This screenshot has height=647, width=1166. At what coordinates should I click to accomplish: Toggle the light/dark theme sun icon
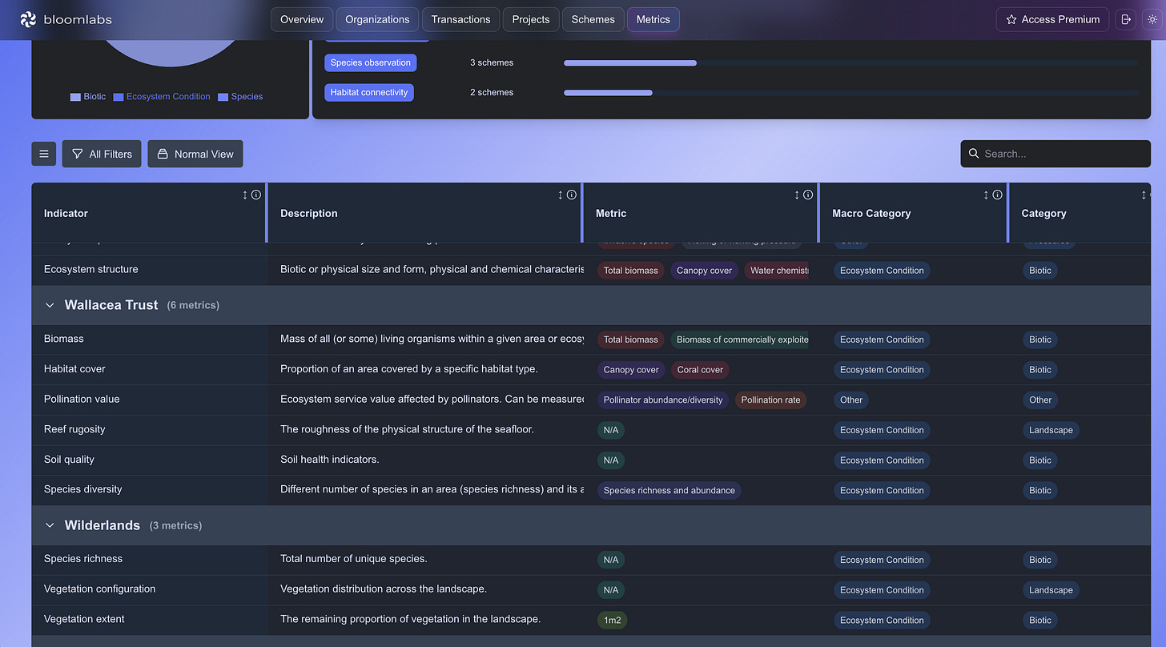click(1152, 19)
